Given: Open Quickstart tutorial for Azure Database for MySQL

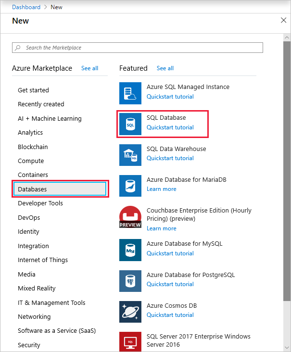Looking at the screenshot, I should 170,253.
